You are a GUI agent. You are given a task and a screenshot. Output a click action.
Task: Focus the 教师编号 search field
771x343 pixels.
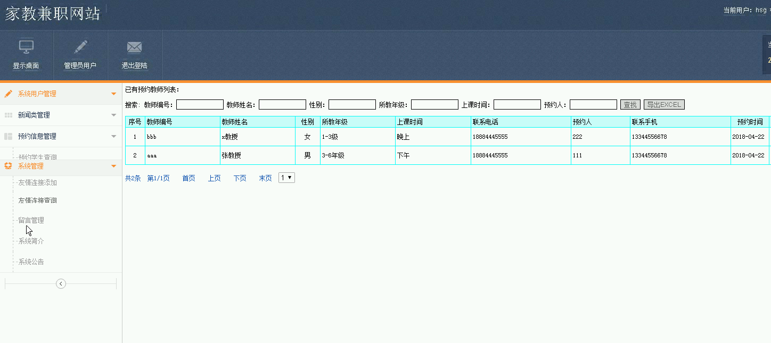click(200, 105)
